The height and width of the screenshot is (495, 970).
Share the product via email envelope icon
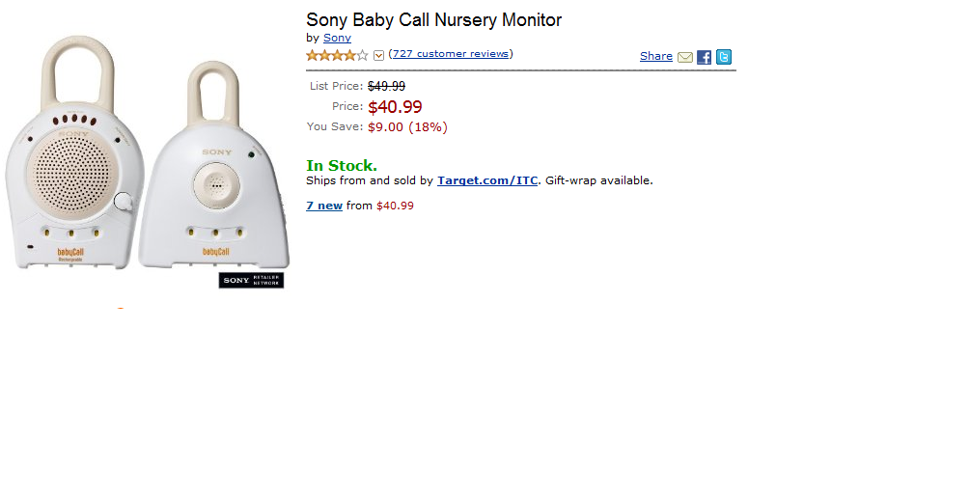[685, 57]
